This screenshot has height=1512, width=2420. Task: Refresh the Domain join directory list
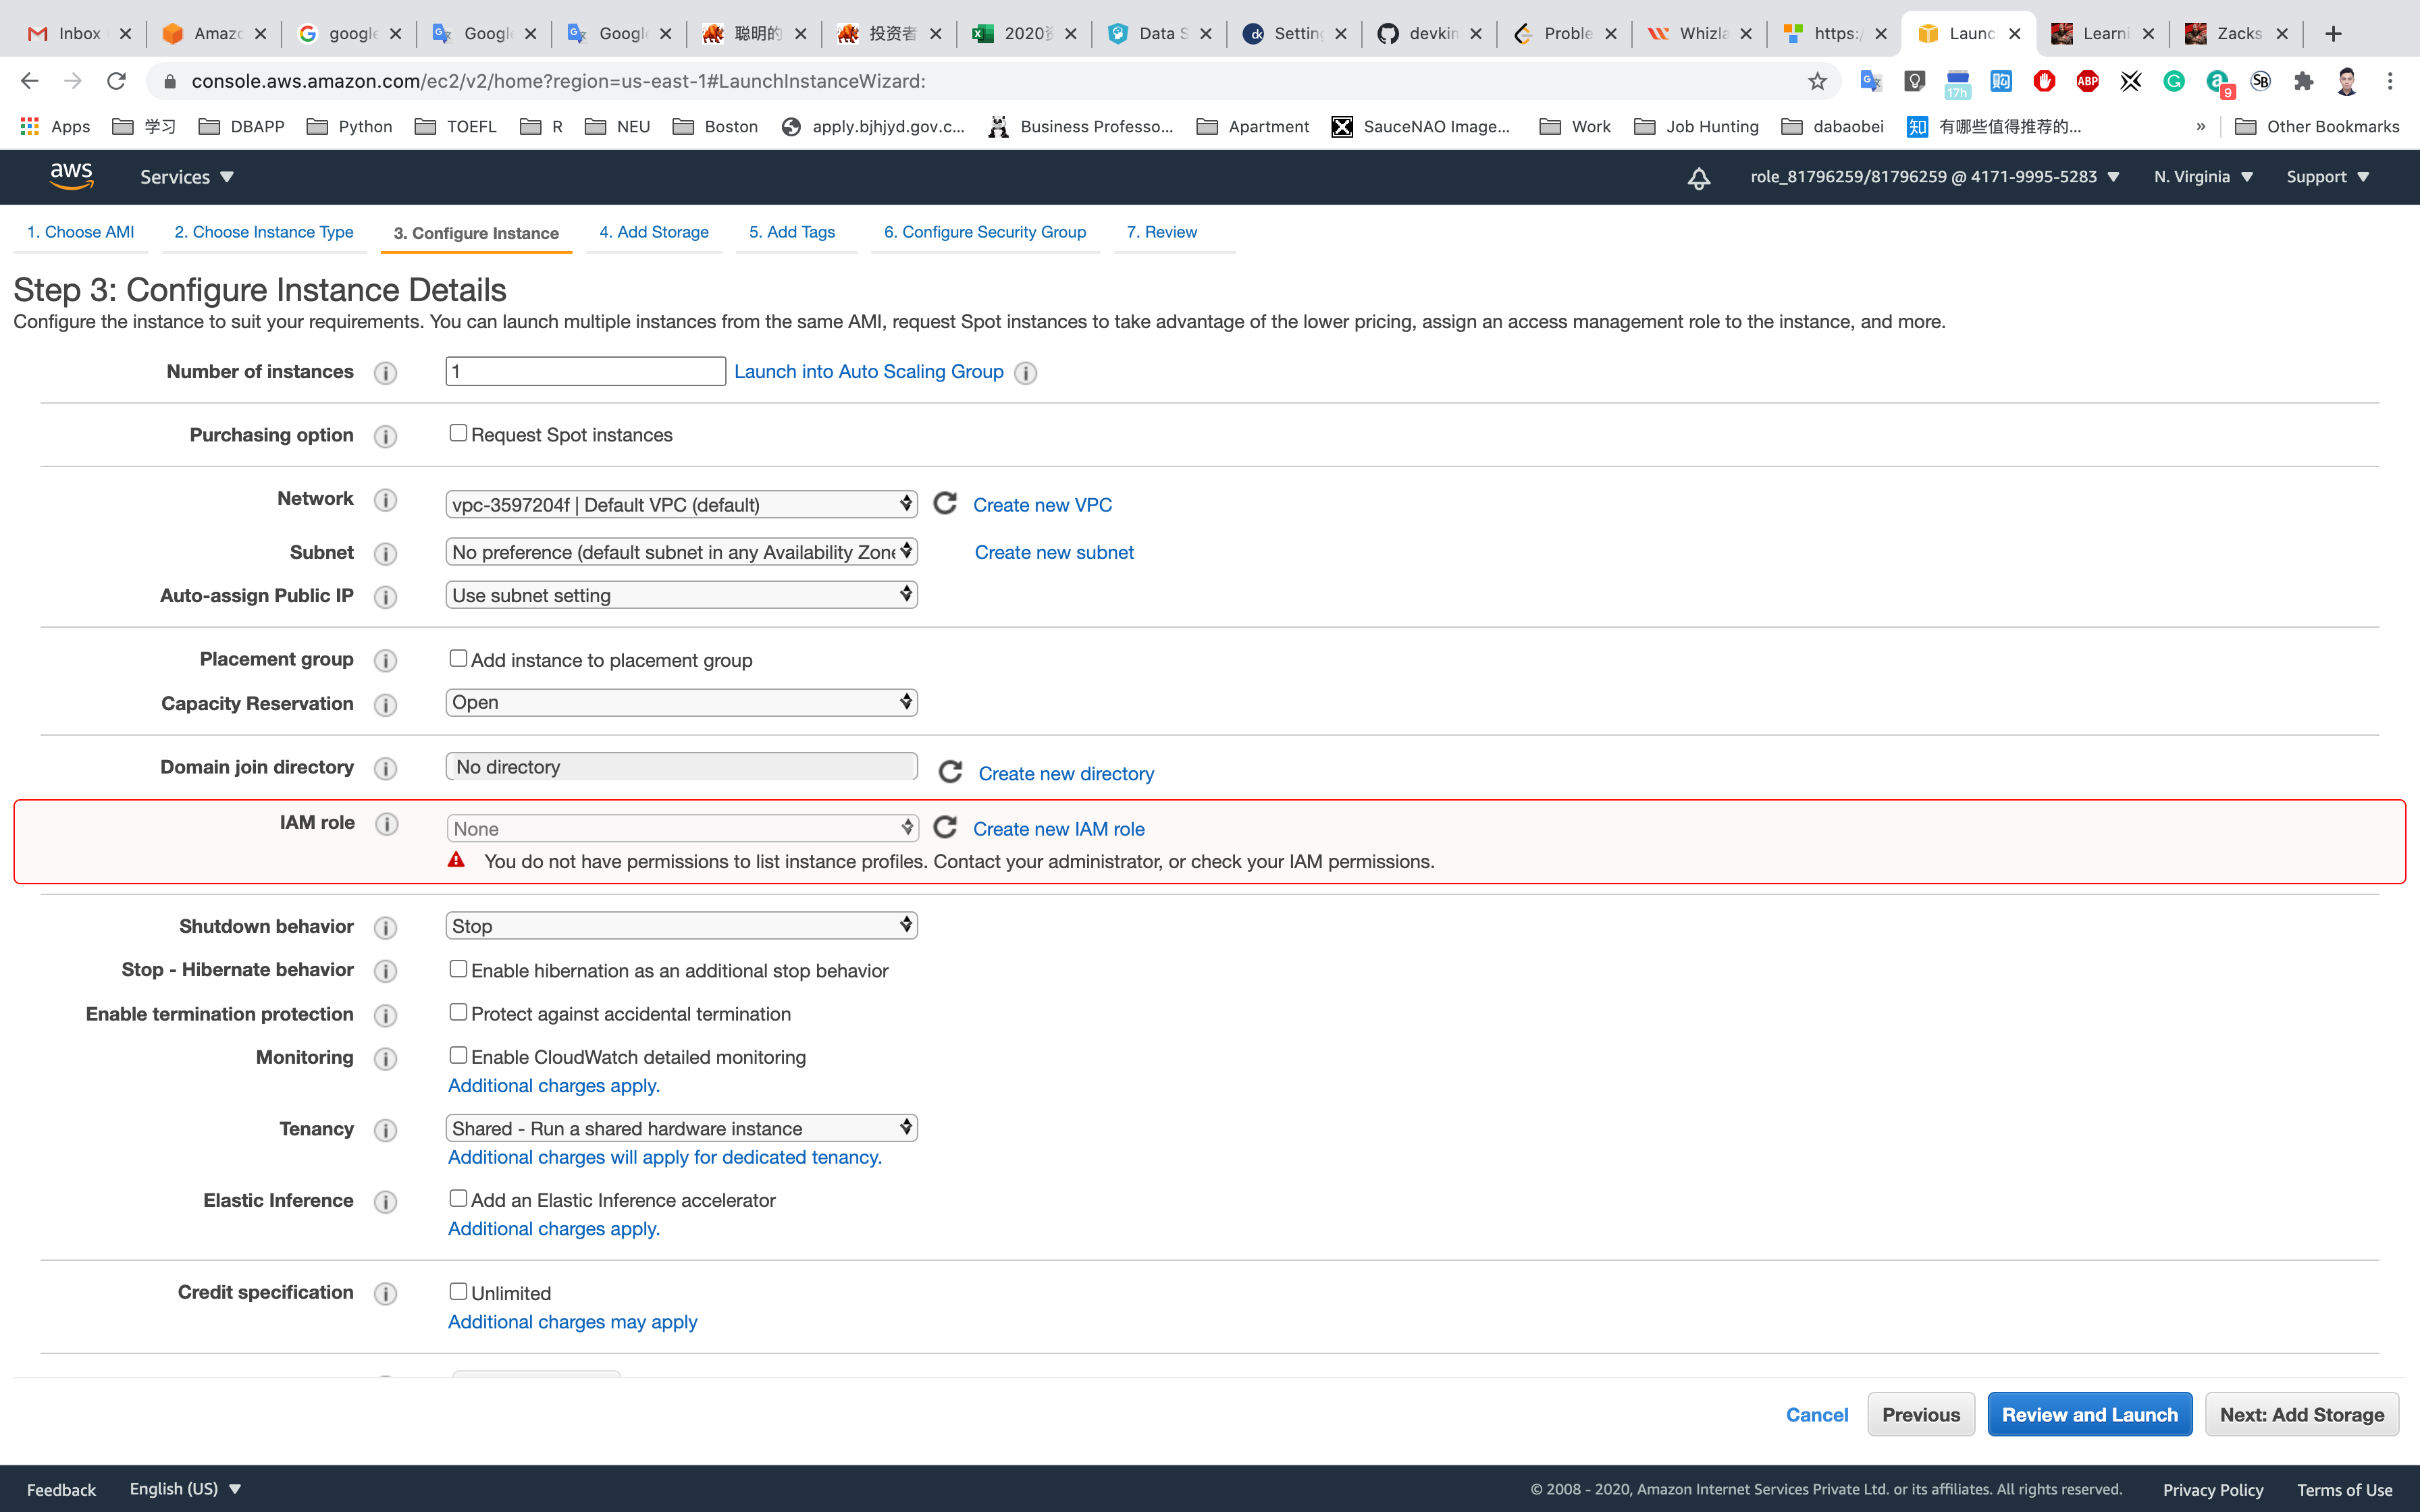tap(950, 772)
